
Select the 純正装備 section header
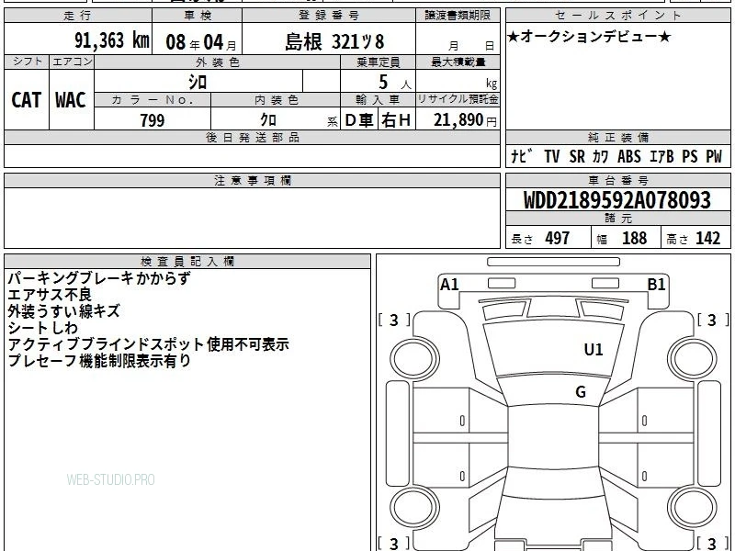[x=618, y=138]
